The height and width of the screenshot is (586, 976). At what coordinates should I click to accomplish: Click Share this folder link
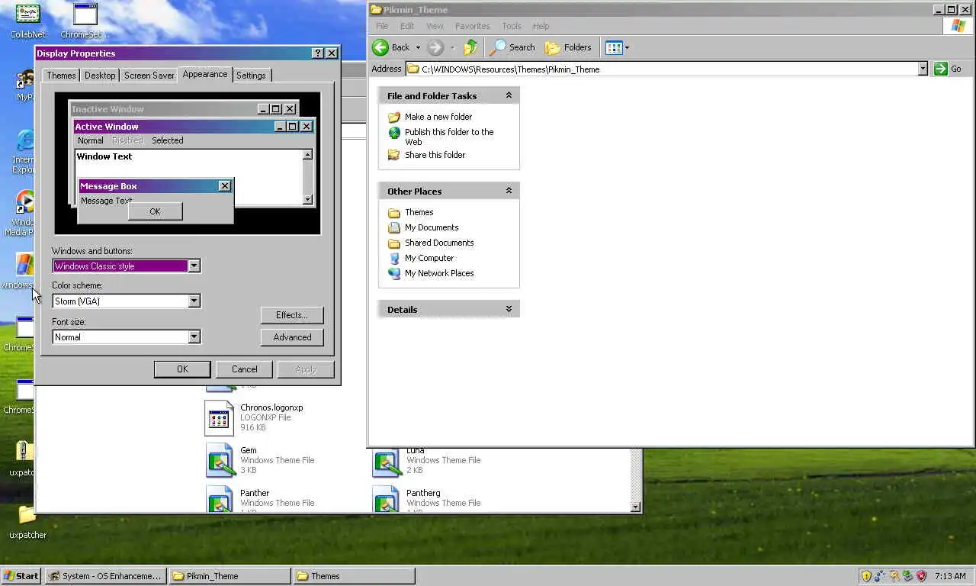tap(435, 155)
